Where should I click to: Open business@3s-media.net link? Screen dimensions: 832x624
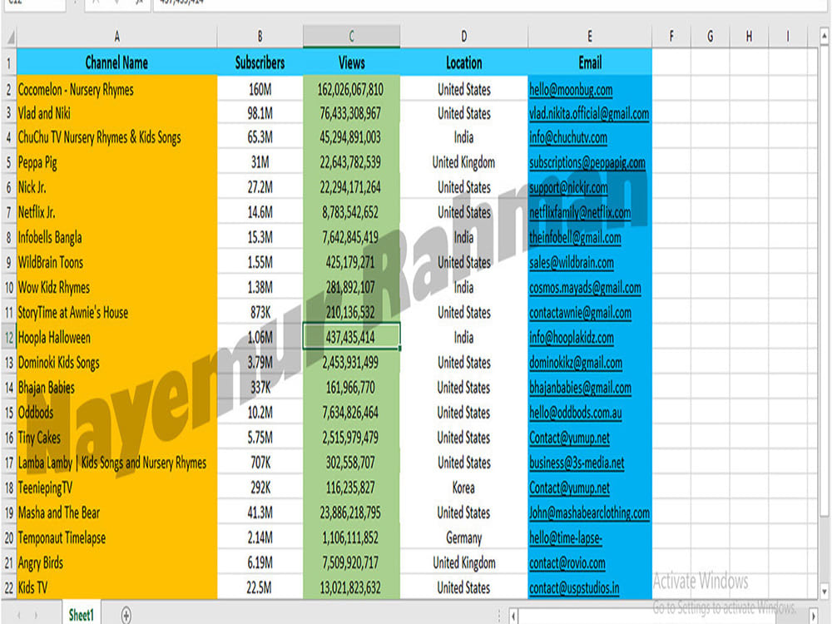[577, 463]
